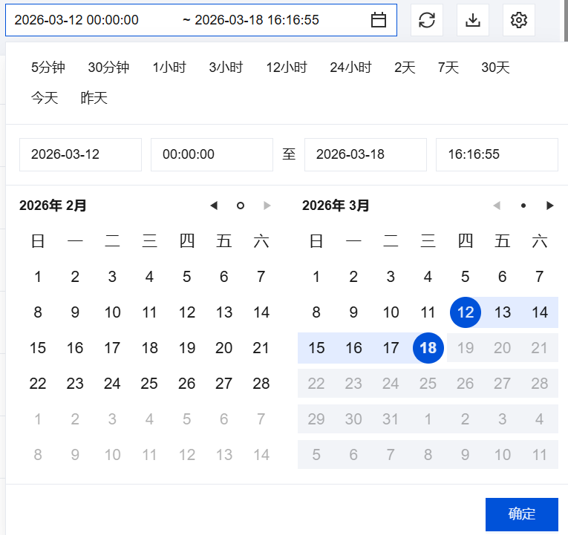Select the 24小时 quick range
The height and width of the screenshot is (535, 568).
[x=350, y=68]
